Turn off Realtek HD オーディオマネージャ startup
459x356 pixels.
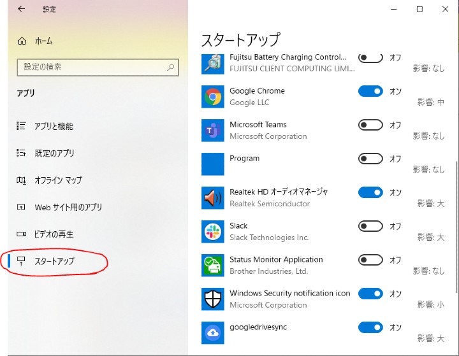coord(370,192)
